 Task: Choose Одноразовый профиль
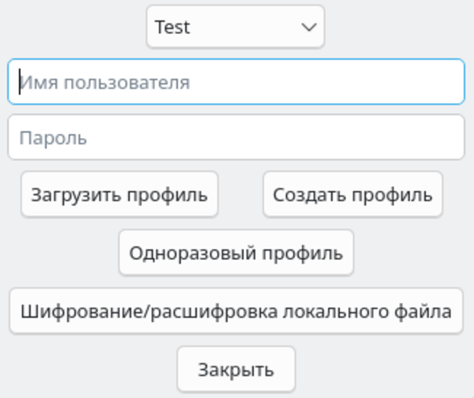(236, 253)
